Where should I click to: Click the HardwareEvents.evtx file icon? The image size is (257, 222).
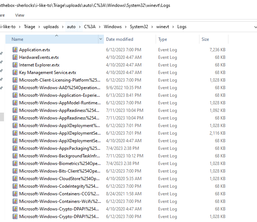tap(15, 57)
